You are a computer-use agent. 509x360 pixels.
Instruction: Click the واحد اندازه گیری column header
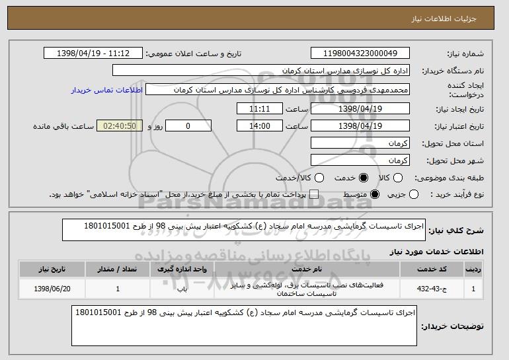tap(182, 270)
